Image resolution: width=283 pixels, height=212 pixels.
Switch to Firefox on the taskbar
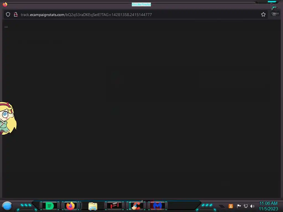(x=70, y=206)
